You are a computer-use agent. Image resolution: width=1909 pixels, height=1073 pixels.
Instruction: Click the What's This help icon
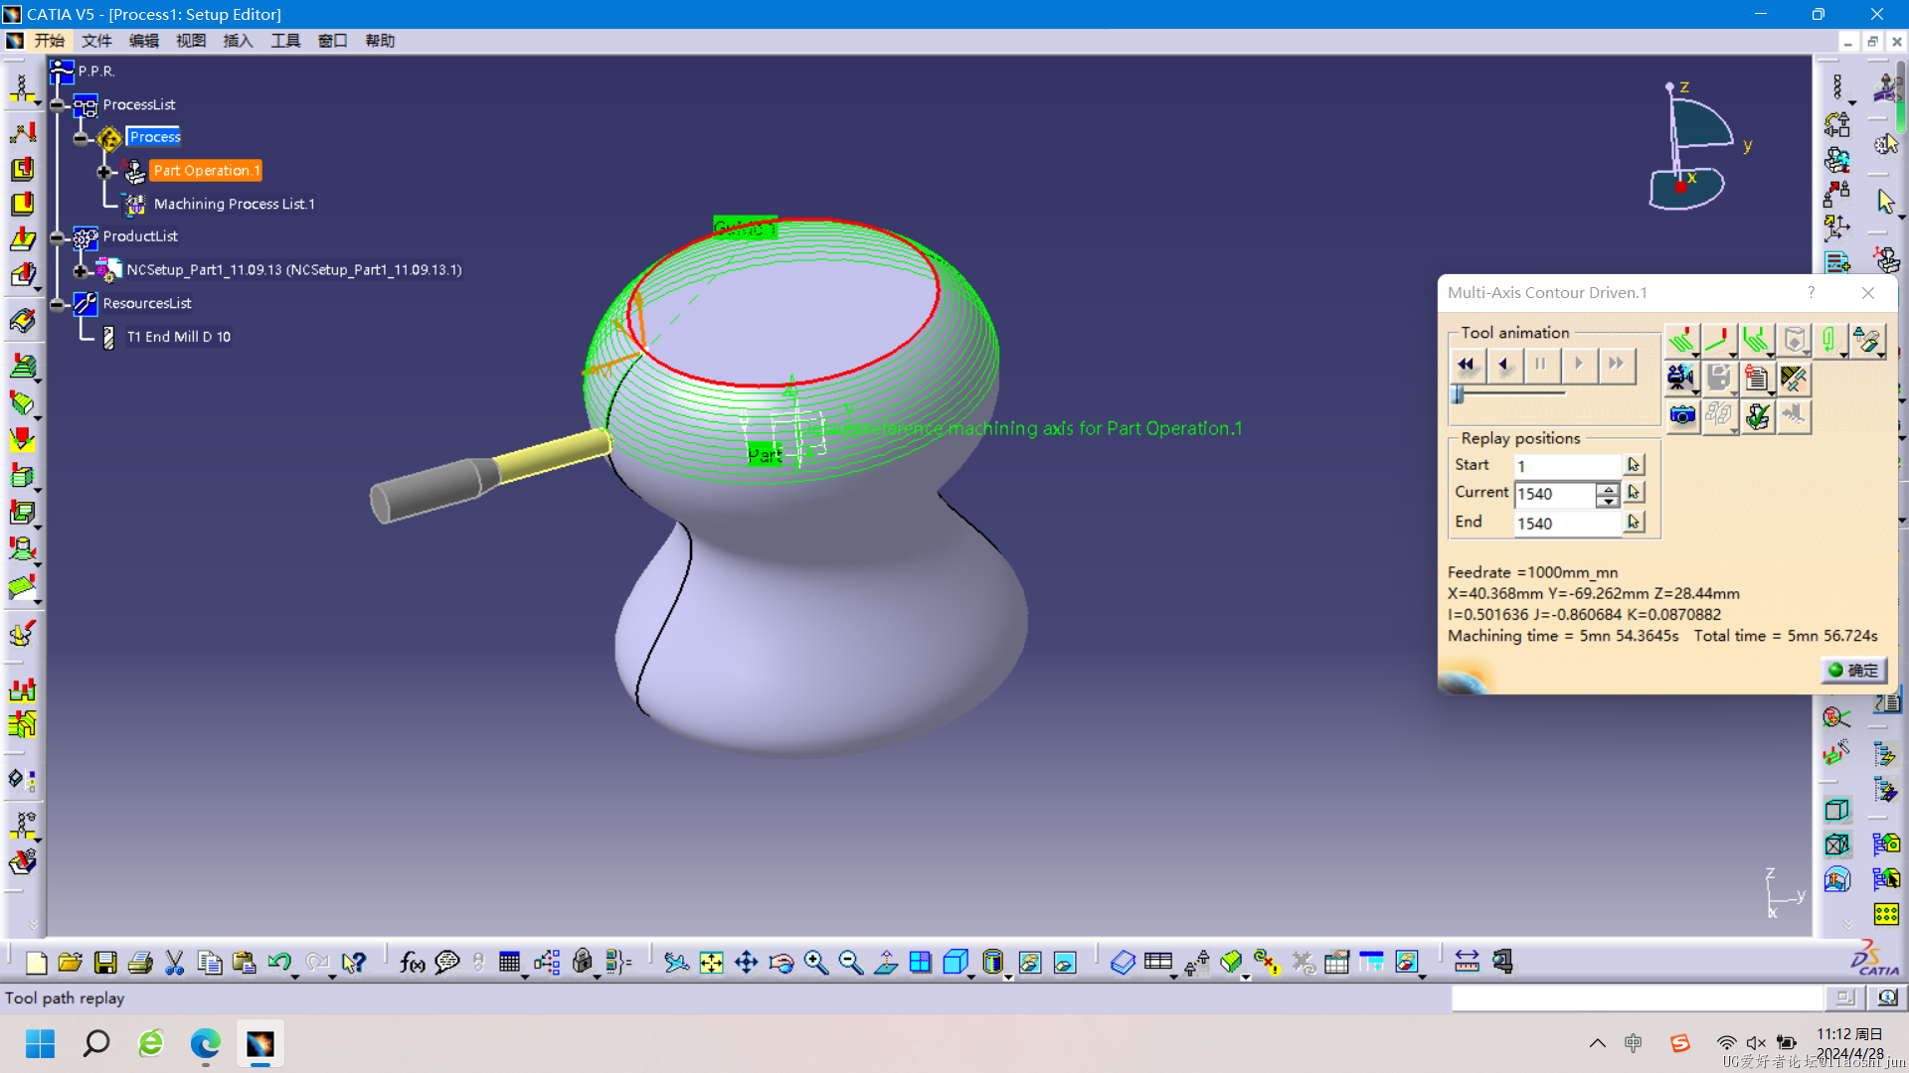353,962
